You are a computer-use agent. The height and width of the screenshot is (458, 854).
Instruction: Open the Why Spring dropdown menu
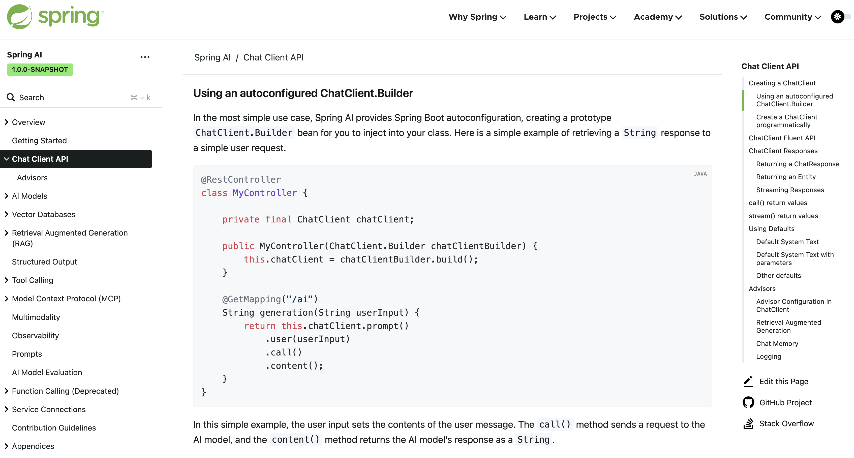tap(477, 17)
